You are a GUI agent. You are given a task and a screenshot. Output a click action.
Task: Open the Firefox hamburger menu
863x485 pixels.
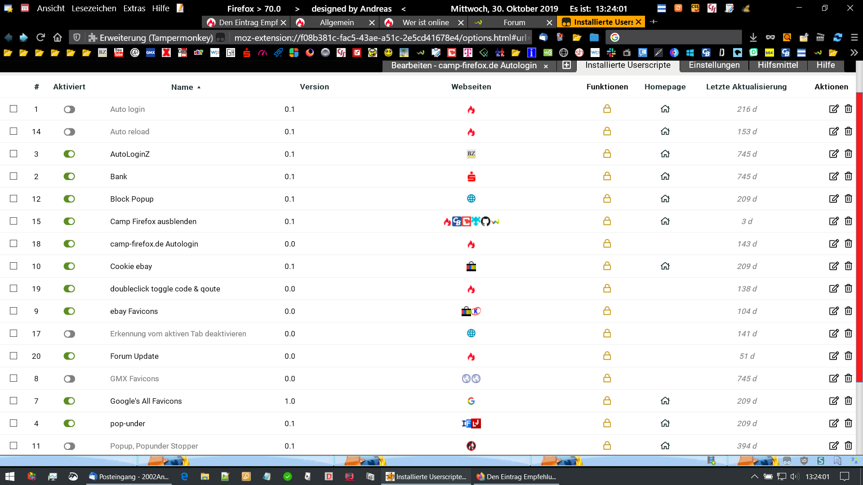[854, 37]
